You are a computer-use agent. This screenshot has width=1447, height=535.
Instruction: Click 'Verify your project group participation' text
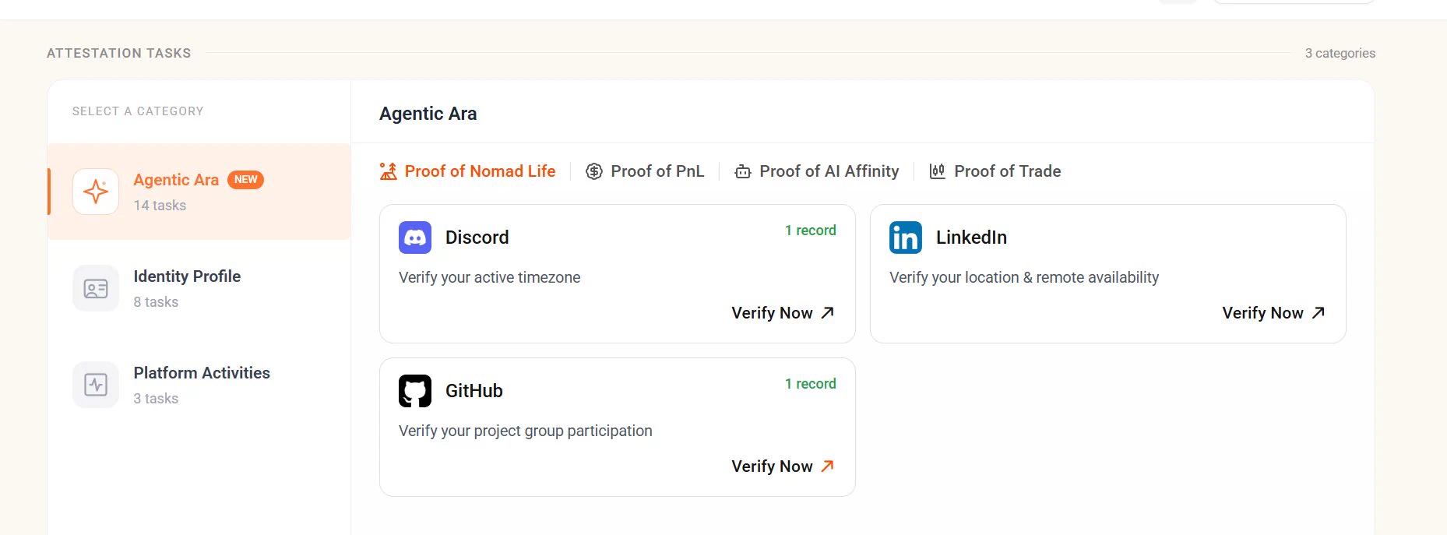pos(526,431)
